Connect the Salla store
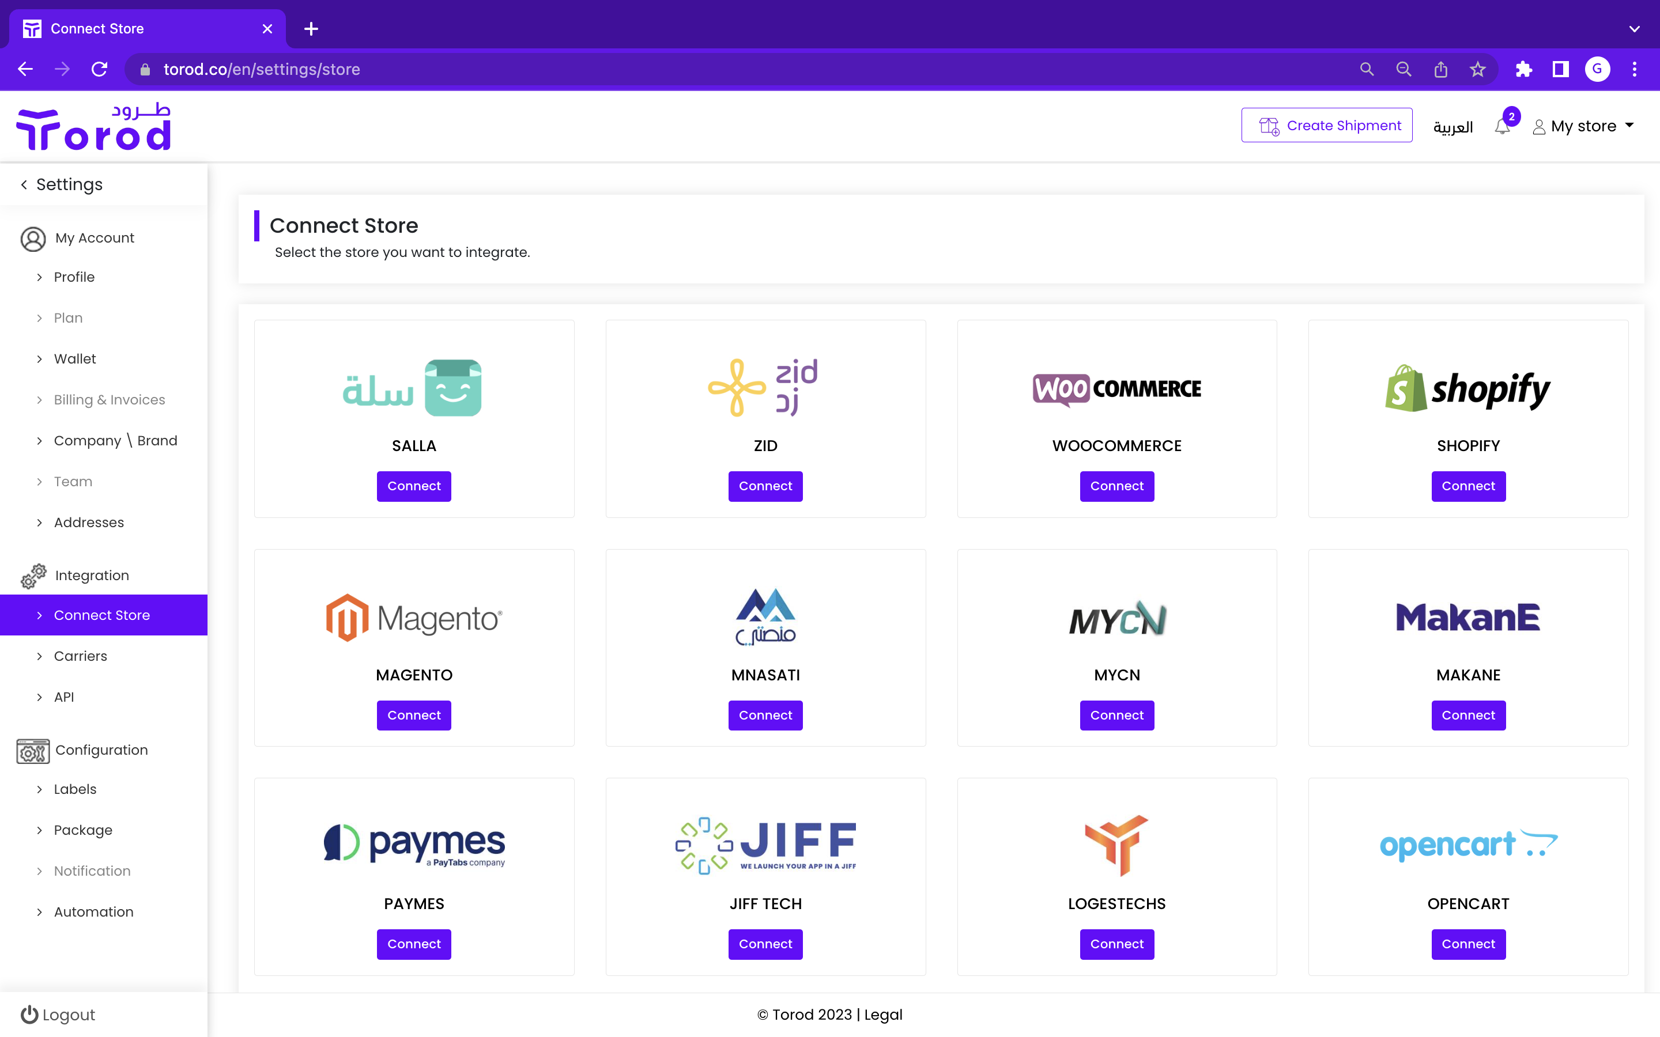 click(414, 486)
